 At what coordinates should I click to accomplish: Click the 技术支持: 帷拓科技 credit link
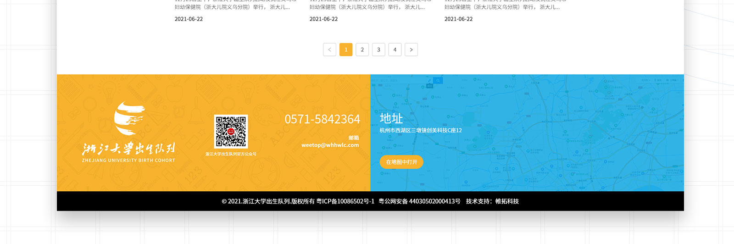click(x=492, y=201)
